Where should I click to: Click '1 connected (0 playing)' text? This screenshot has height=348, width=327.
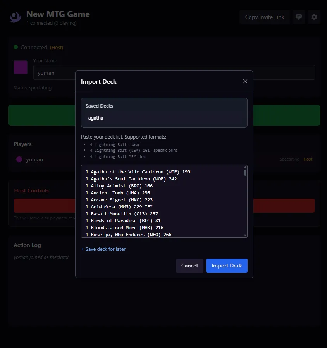point(51,23)
